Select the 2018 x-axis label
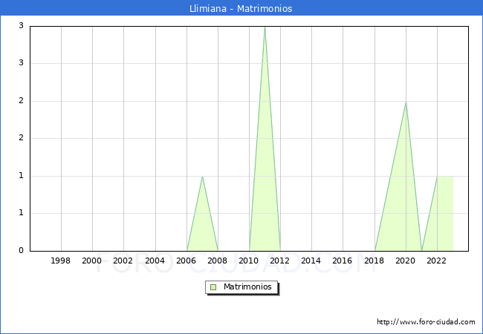Viewport: 483px width, 334px height. tap(375, 261)
